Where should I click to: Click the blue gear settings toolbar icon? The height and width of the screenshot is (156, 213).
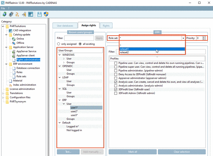coord(31,14)
